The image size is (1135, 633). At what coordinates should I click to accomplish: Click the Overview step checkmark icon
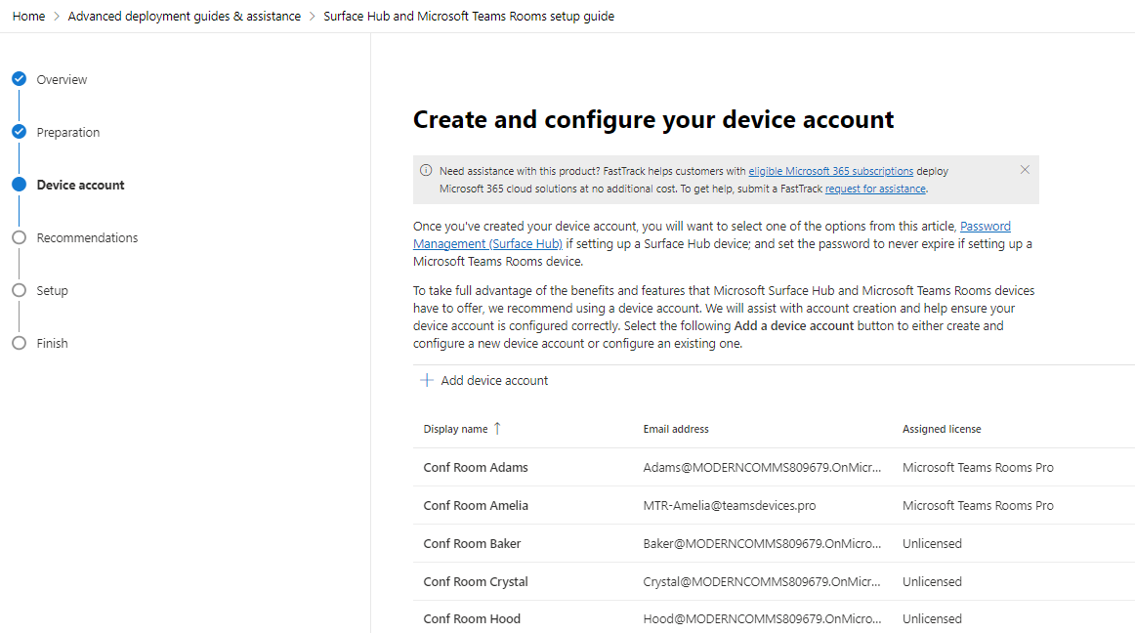[x=19, y=79]
